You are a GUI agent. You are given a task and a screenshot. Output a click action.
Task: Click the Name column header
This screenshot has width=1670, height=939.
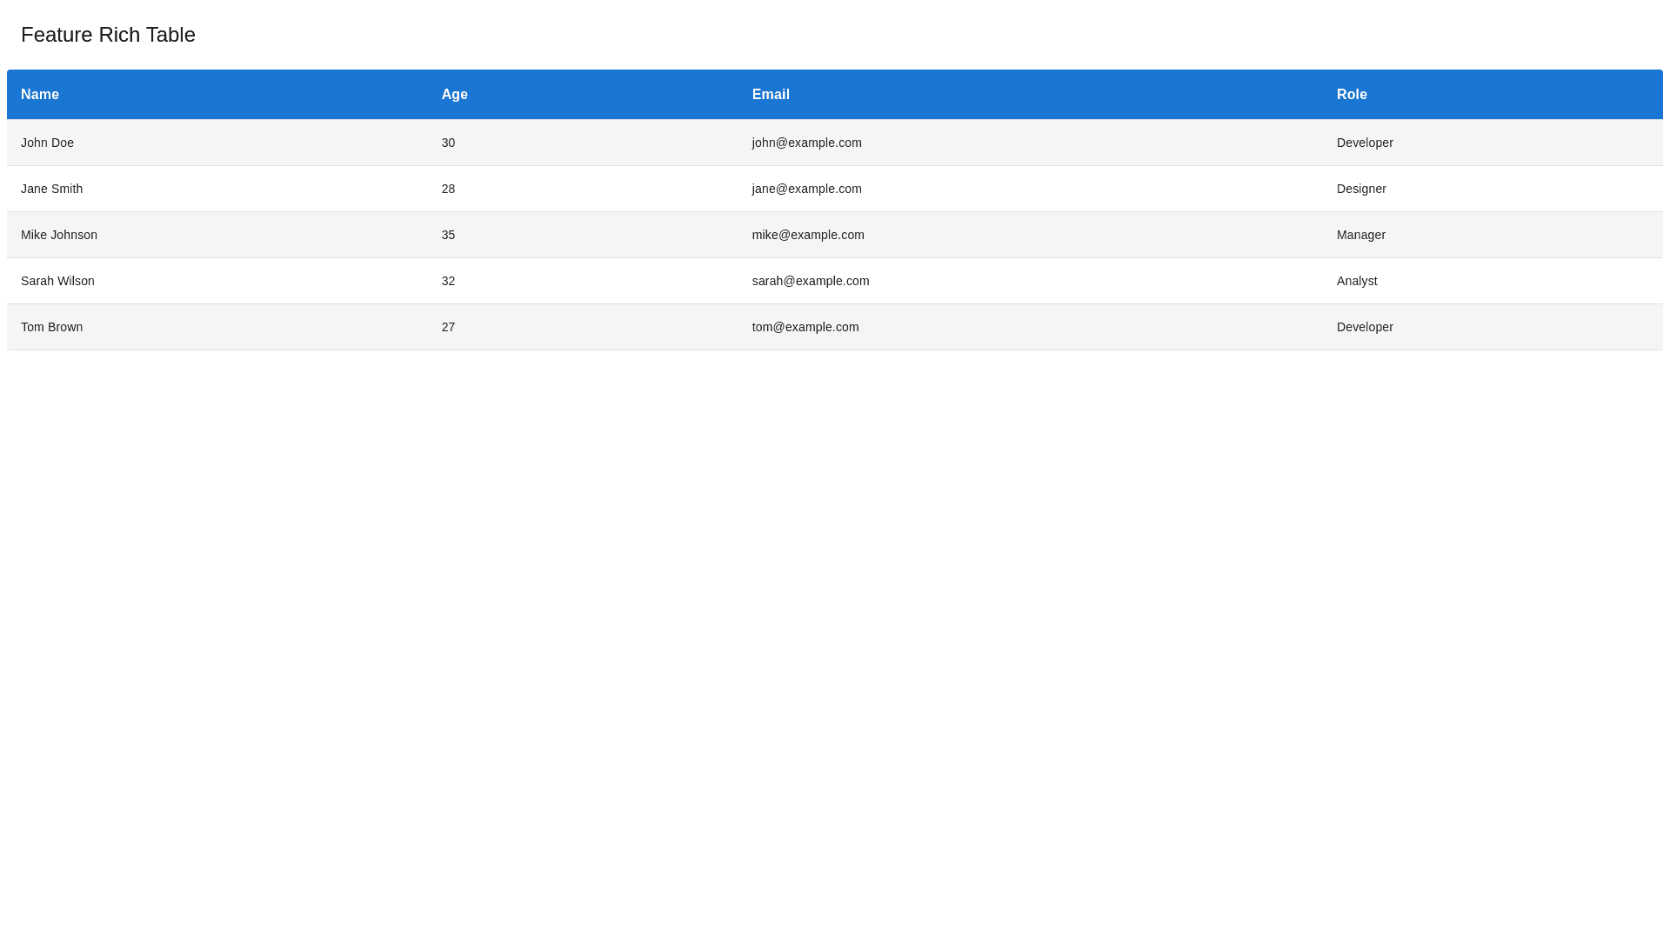point(40,95)
